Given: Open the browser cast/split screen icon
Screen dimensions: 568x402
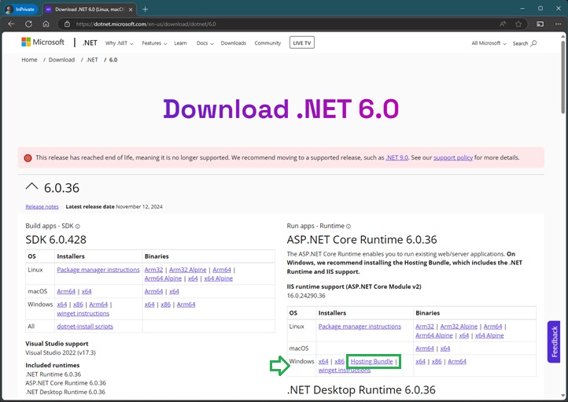Looking at the screenshot, I should (540, 24).
